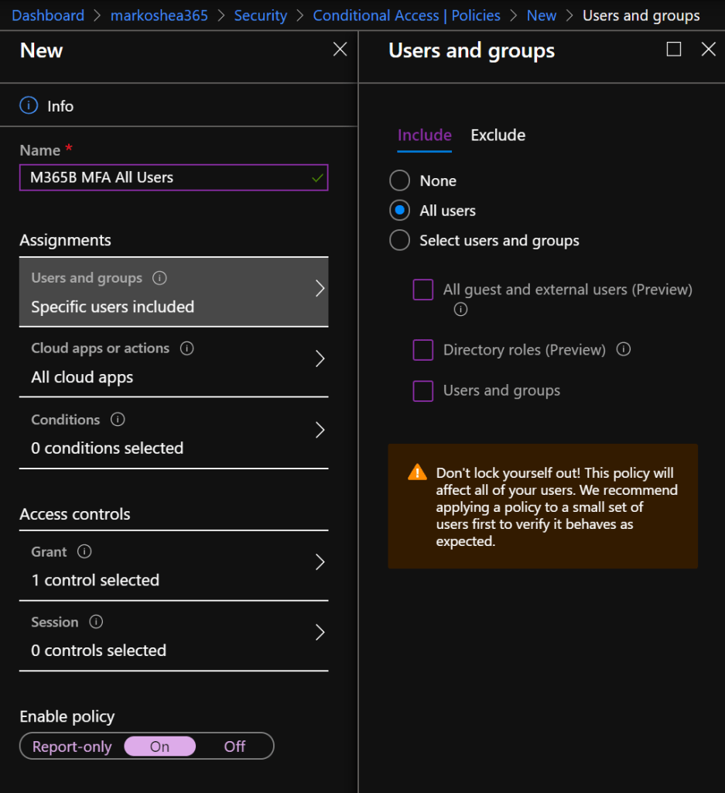Click info icon under All guest and external users
This screenshot has height=793, width=725.
click(x=460, y=310)
